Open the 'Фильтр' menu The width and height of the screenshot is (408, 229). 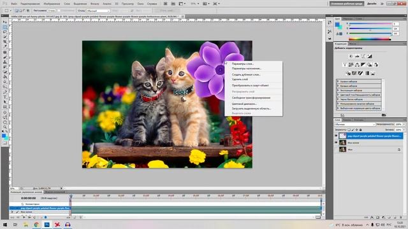pos(95,4)
